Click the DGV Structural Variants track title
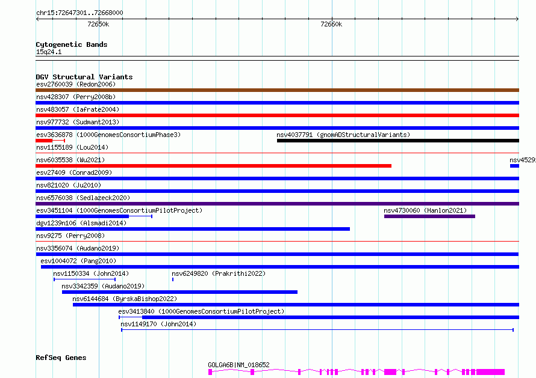Viewport: 536px width, 378px height. [84, 77]
